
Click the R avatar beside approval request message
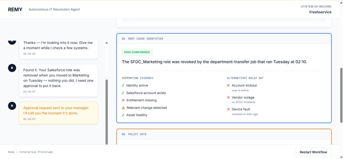click(12, 106)
